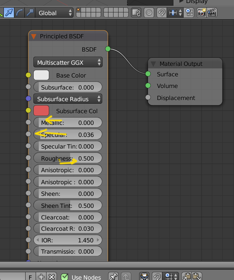Unlink material with the X button
Screen dimensions: 234x280
52,277
